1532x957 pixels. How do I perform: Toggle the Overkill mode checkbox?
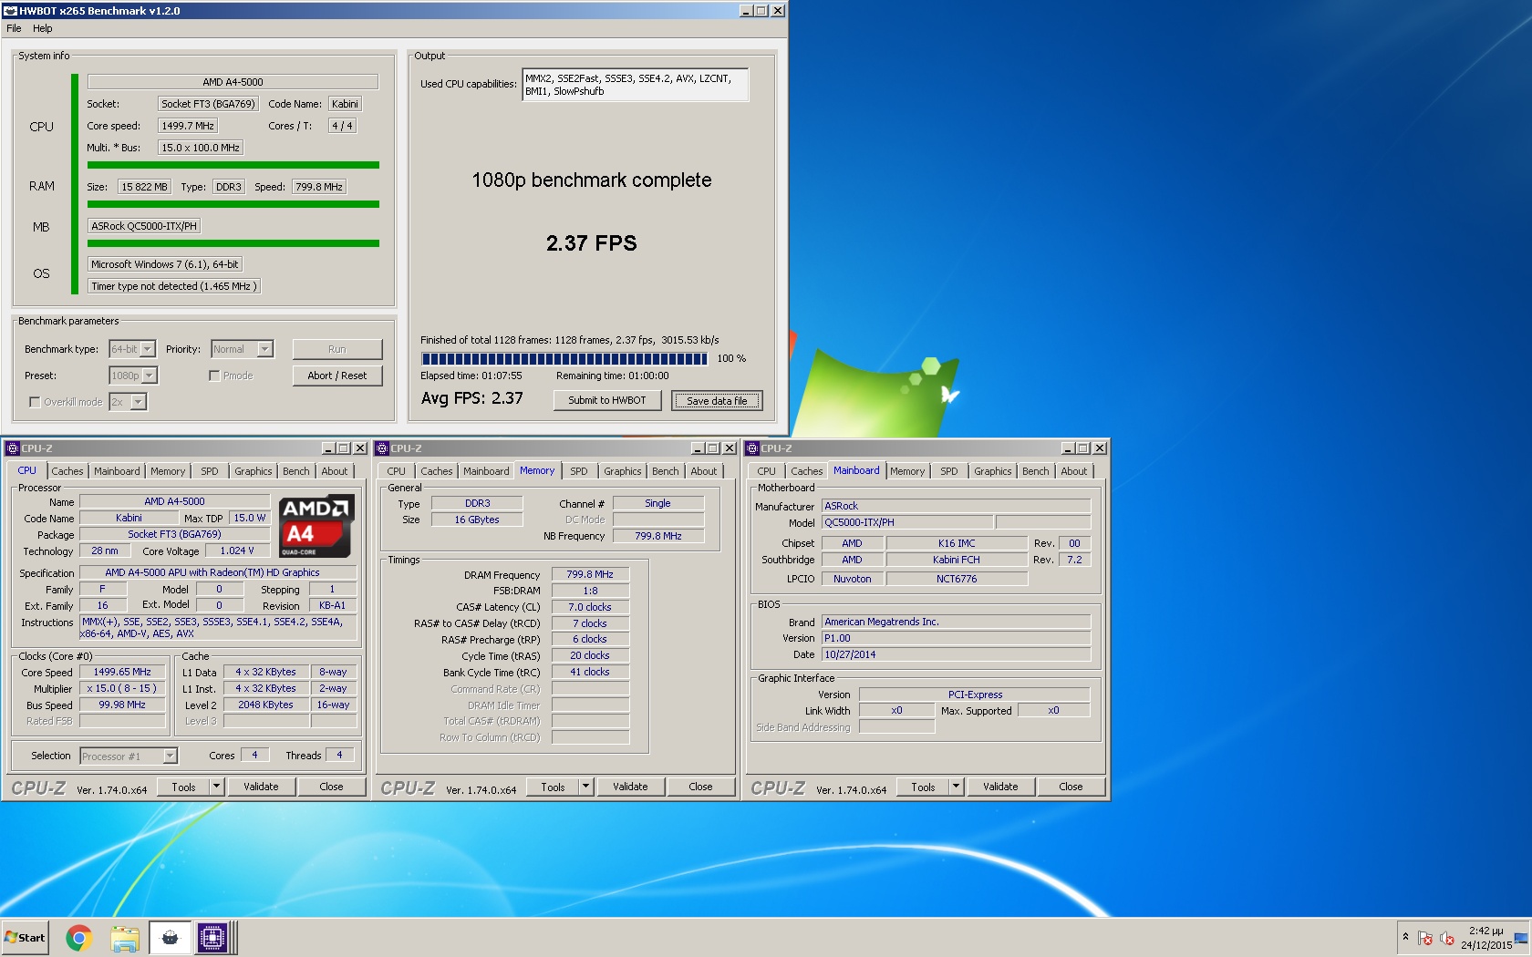[x=35, y=402]
